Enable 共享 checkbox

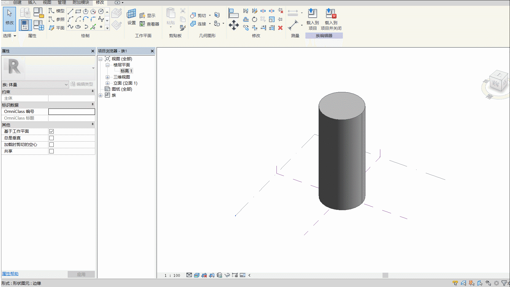click(x=51, y=151)
